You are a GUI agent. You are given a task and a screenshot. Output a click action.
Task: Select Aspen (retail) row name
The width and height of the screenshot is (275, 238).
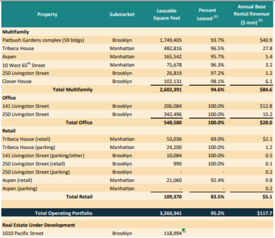click(17, 180)
